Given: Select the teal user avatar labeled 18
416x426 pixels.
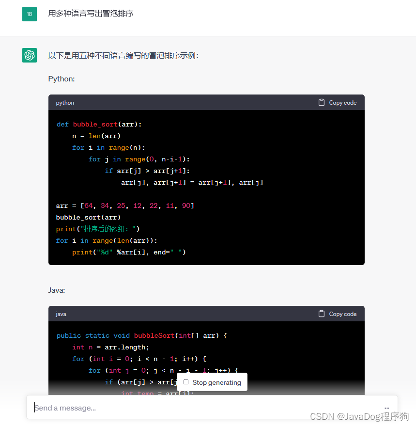Looking at the screenshot, I should (x=30, y=14).
